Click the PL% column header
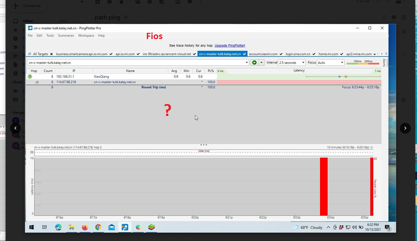Screen dimensions: 417x241 211,71
